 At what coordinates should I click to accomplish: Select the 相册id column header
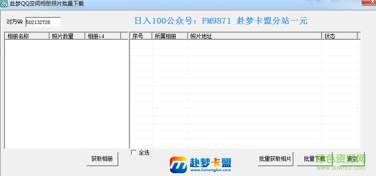pyautogui.click(x=103, y=36)
